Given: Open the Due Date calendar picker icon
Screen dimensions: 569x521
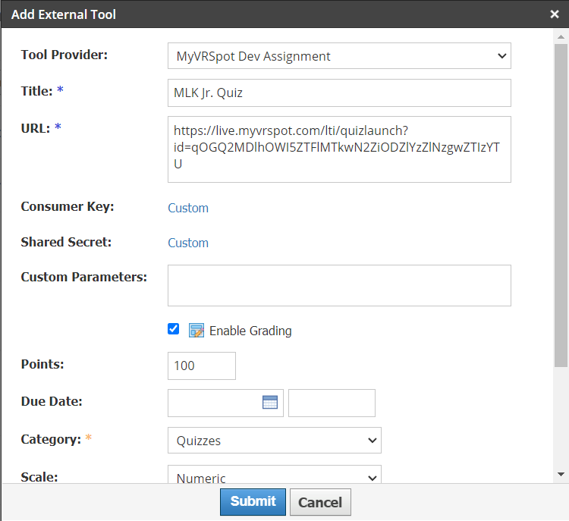Looking at the screenshot, I should (x=270, y=403).
